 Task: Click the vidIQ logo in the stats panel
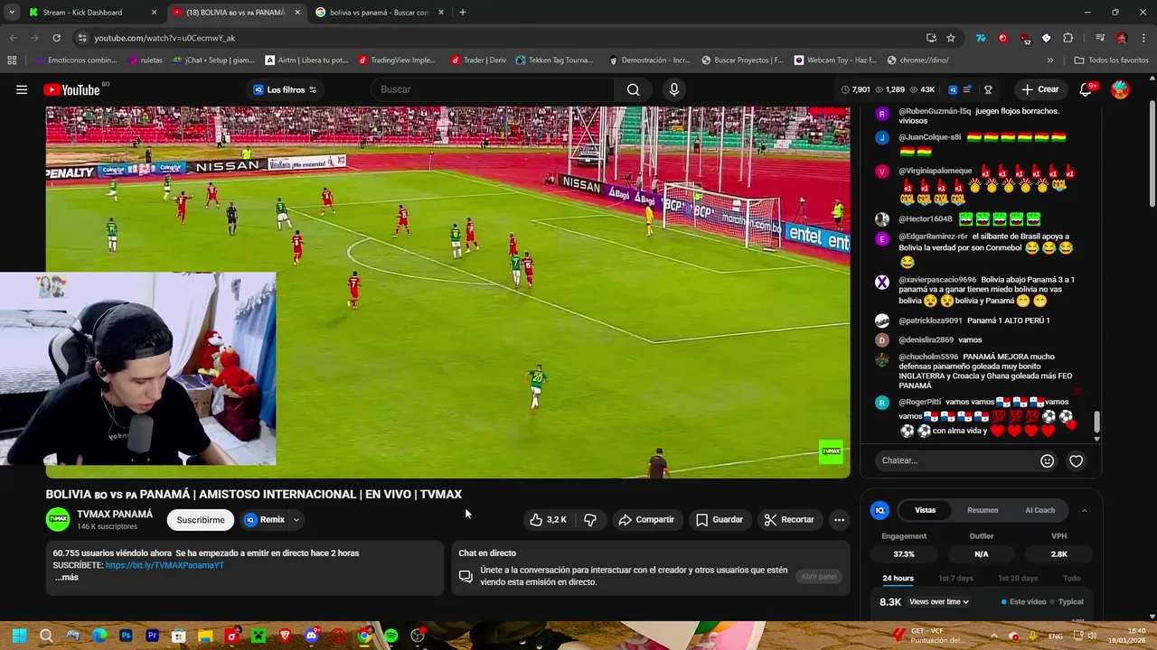(880, 510)
